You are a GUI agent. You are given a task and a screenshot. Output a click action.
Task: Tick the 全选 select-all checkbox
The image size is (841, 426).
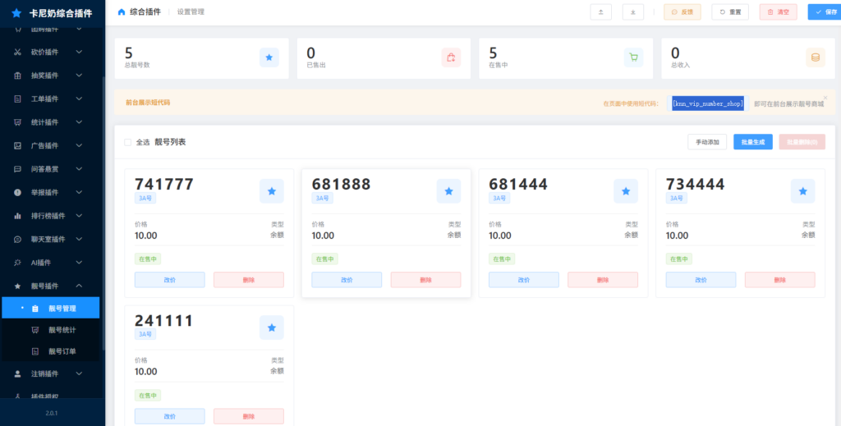click(127, 142)
